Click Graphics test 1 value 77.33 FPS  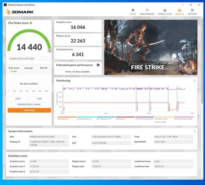point(49,166)
